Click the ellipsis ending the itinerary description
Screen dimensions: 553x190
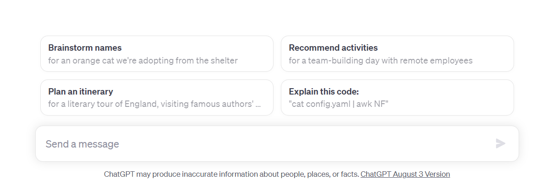258,105
